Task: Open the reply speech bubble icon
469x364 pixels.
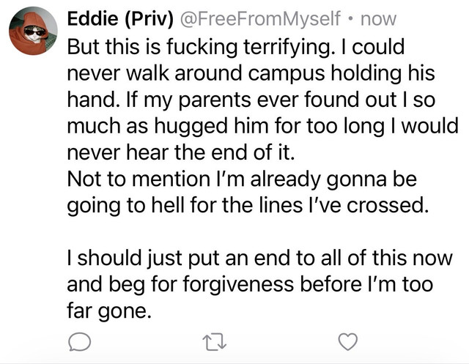Action: 79,341
